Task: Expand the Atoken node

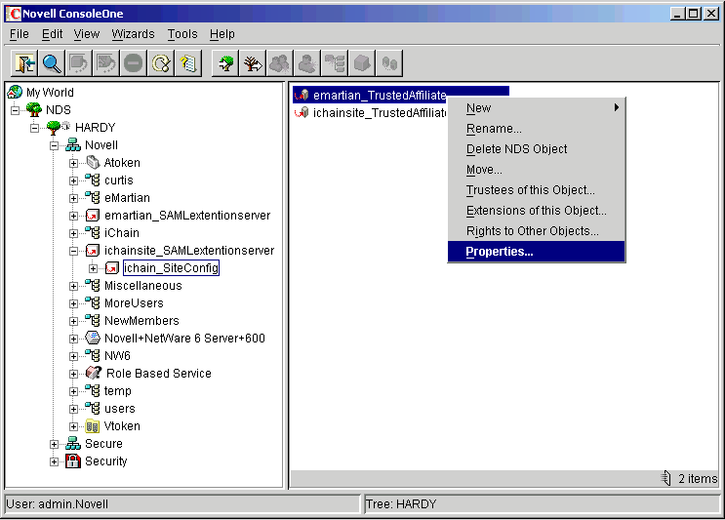Action: tap(73, 163)
